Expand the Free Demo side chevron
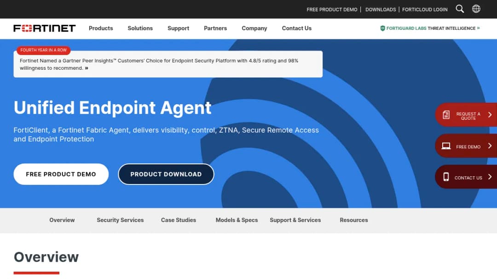The image size is (497, 279). pos(490,145)
